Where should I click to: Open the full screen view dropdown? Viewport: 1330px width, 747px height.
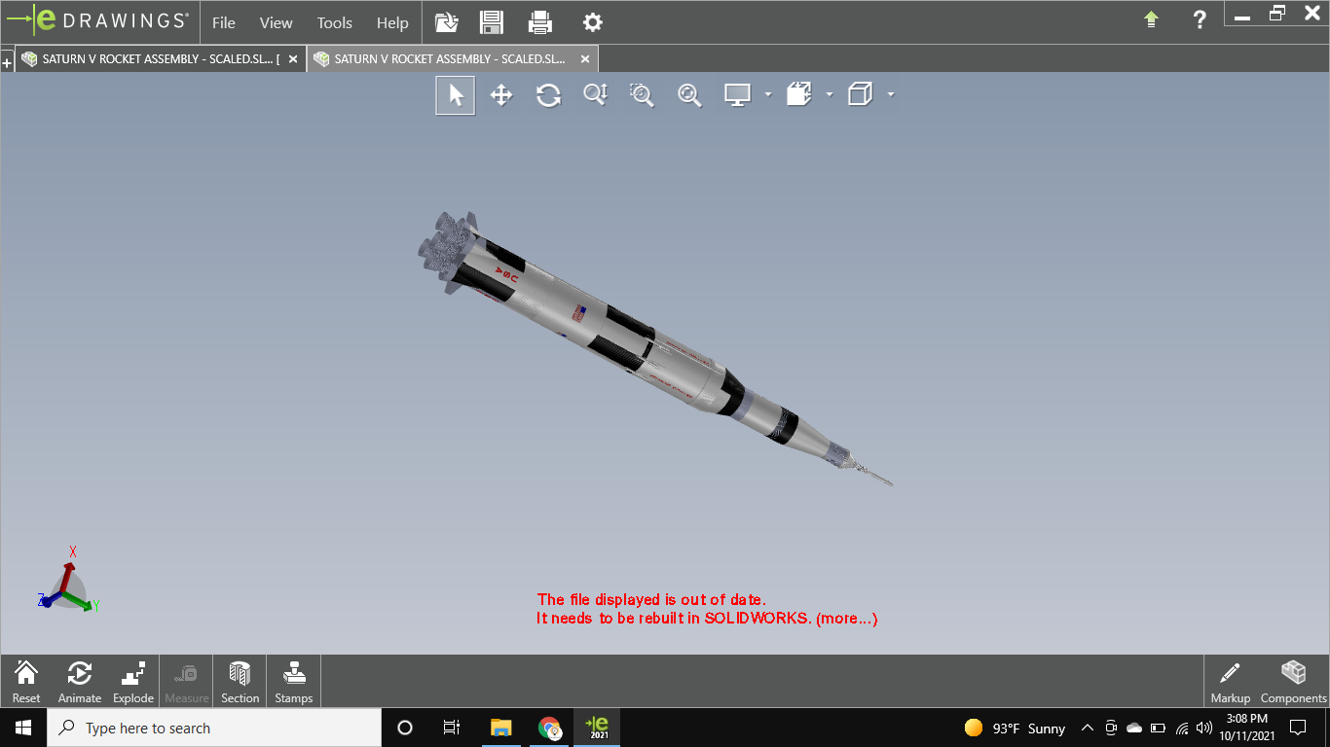coord(768,94)
